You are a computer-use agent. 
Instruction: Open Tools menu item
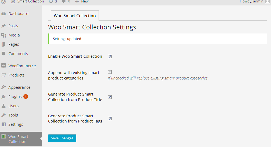[13, 115]
